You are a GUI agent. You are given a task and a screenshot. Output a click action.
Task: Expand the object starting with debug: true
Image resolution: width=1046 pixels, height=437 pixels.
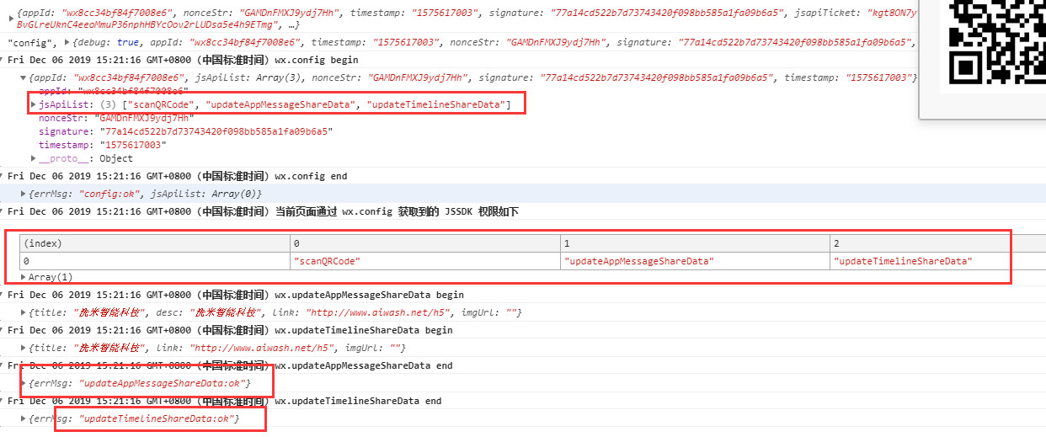click(x=67, y=42)
